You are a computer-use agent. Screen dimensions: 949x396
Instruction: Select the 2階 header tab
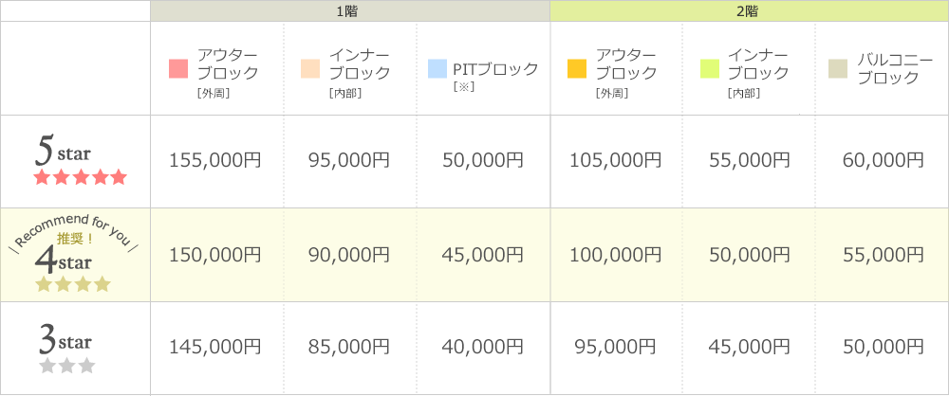click(x=750, y=10)
